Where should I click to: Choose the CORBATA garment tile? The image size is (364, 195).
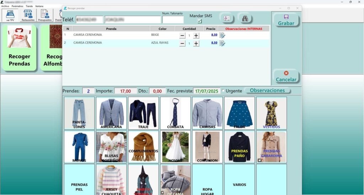point(175,113)
